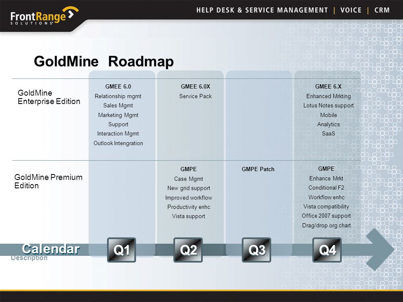Image resolution: width=403 pixels, height=302 pixels.
Task: Click the 'Vista compatibility' item
Action: click(x=326, y=206)
